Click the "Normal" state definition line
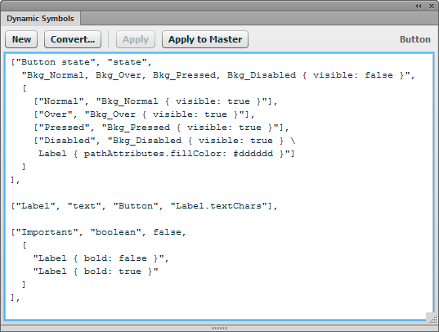Image resolution: width=439 pixels, height=332 pixels. [x=155, y=101]
